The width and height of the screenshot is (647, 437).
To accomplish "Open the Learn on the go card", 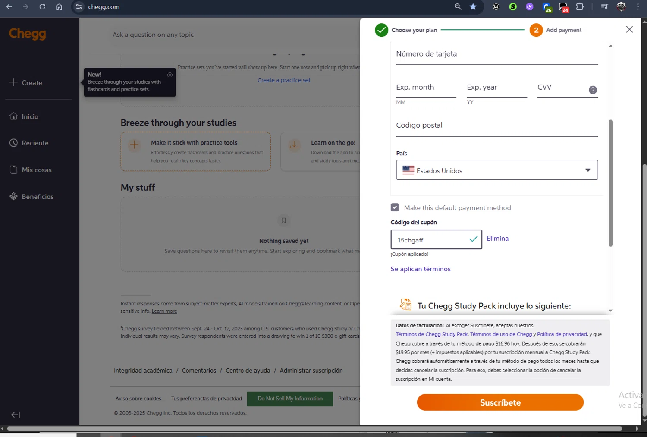I will (x=320, y=151).
